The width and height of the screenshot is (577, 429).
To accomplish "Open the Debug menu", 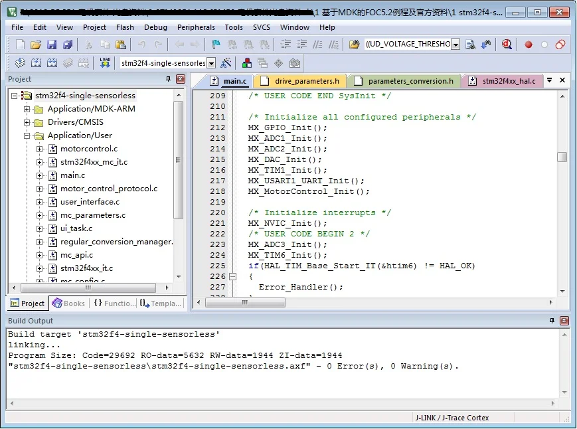I will (x=155, y=27).
